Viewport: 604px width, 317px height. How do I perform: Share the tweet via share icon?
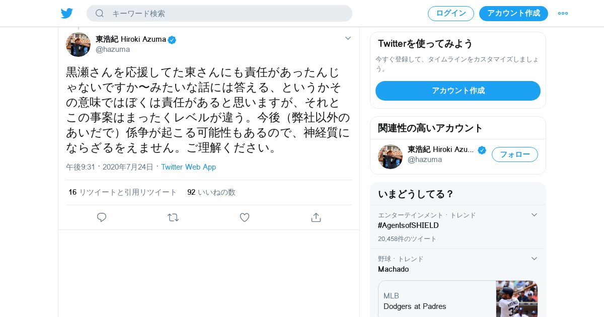click(316, 217)
